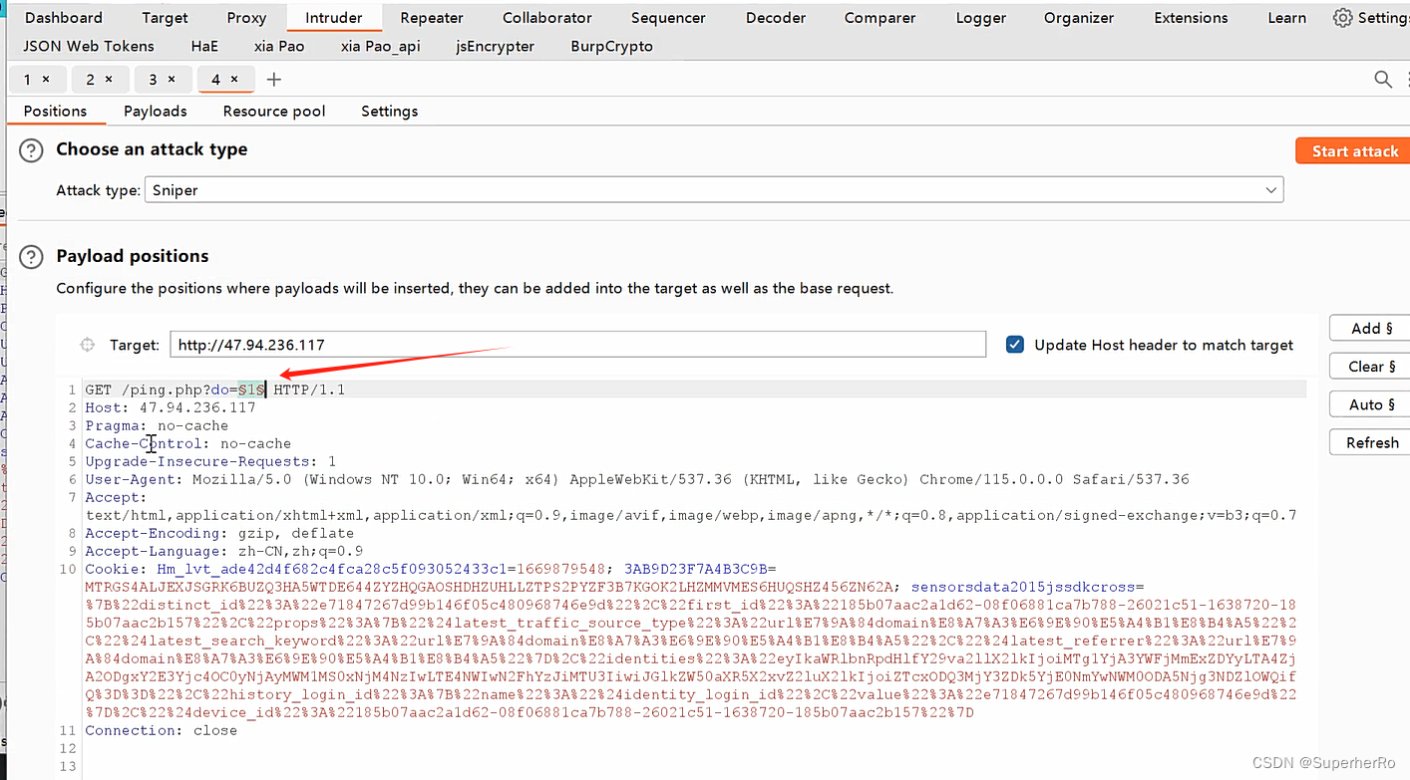Switch to the Dashboard tab
The height and width of the screenshot is (780, 1410).
[64, 18]
